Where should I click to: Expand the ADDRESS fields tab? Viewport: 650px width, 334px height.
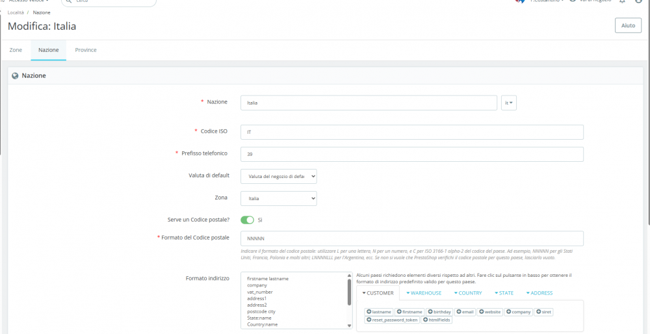click(539, 293)
